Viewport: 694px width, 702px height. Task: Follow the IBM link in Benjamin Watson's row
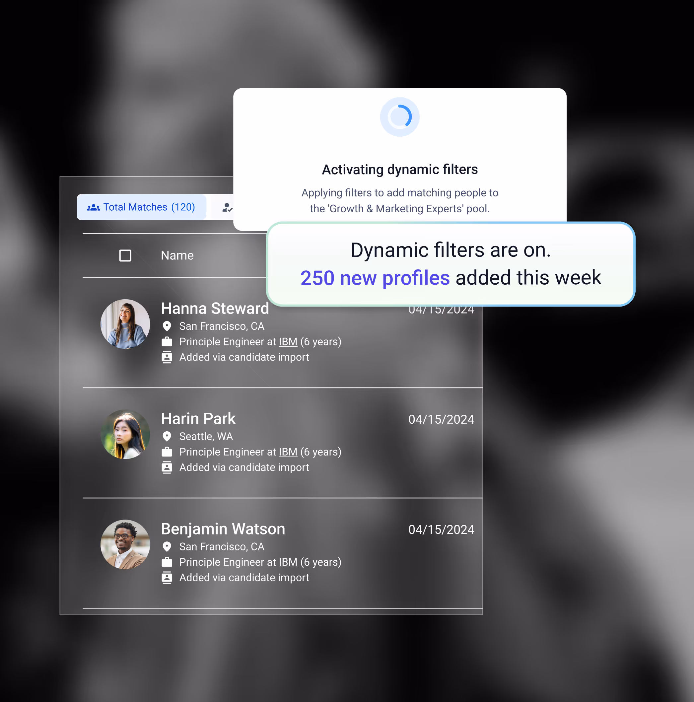click(288, 562)
